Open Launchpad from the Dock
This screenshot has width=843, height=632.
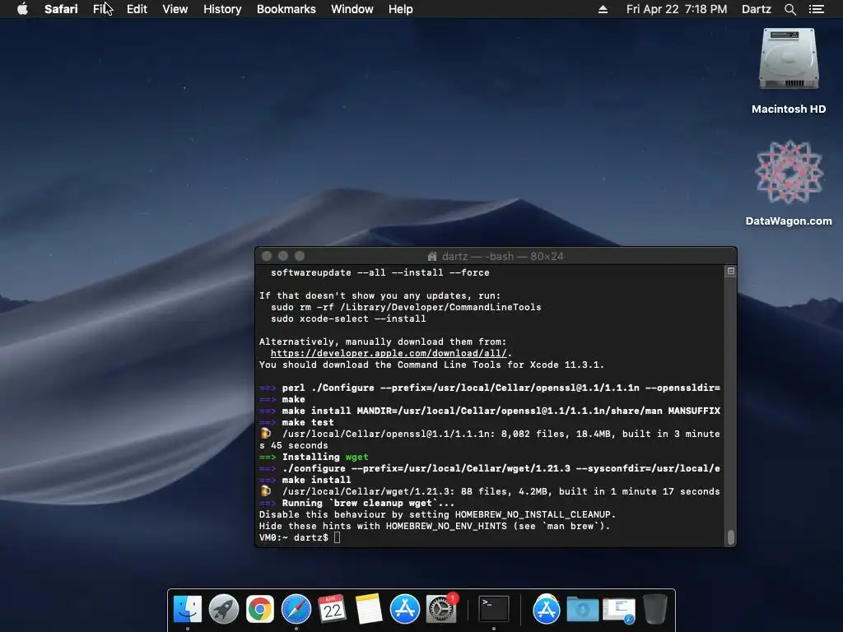(x=224, y=610)
